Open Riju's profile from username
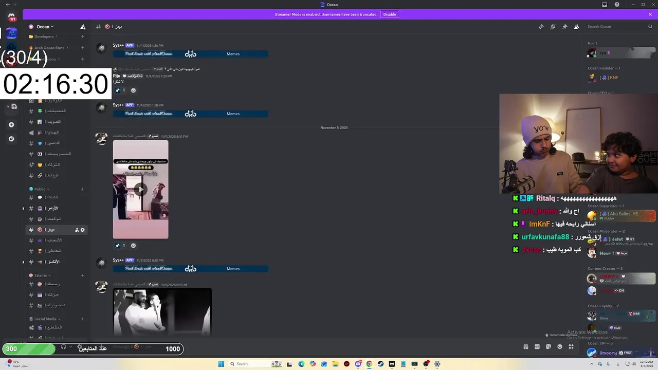658x370 pixels. click(116, 76)
